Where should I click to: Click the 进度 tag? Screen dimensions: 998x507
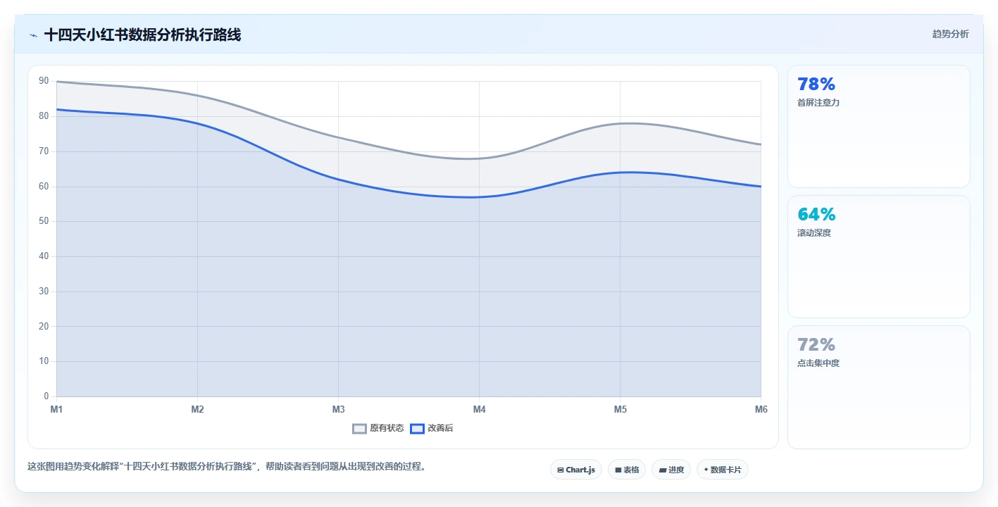click(x=671, y=470)
